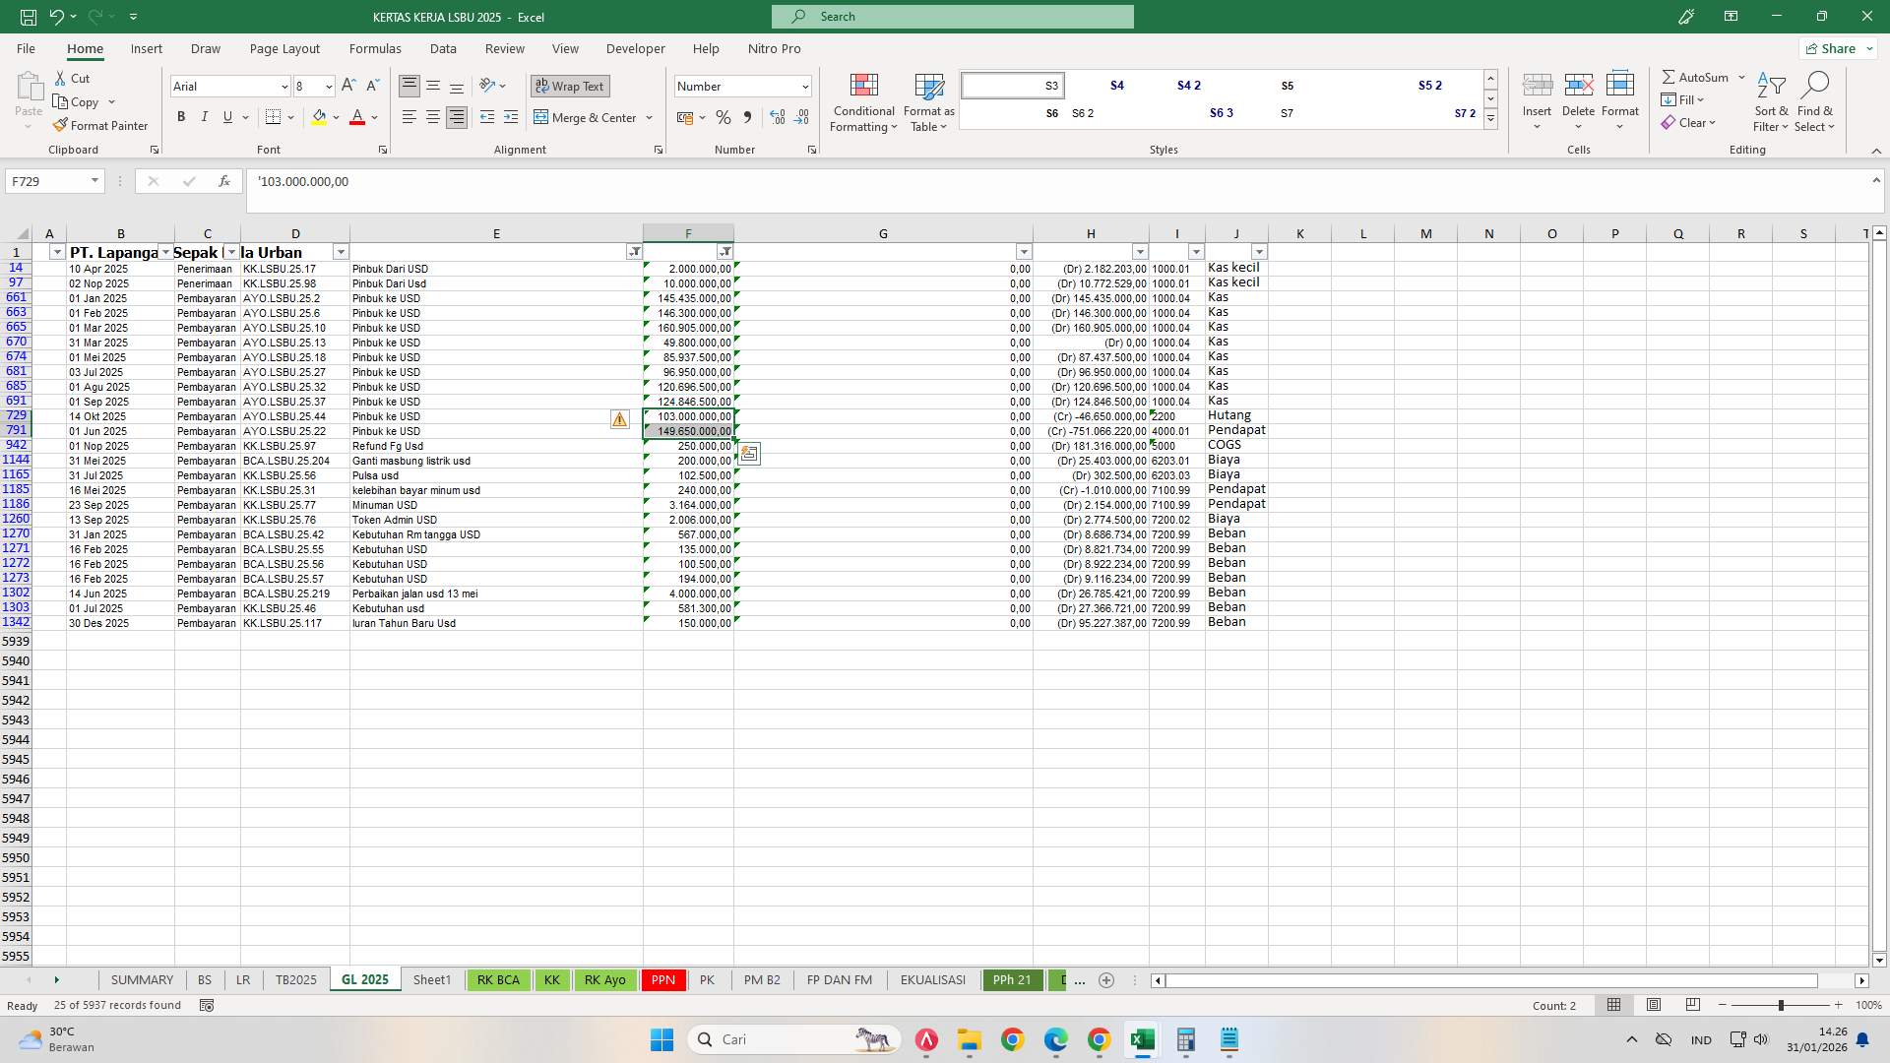
Task: Click the Share button
Action: (x=1833, y=47)
